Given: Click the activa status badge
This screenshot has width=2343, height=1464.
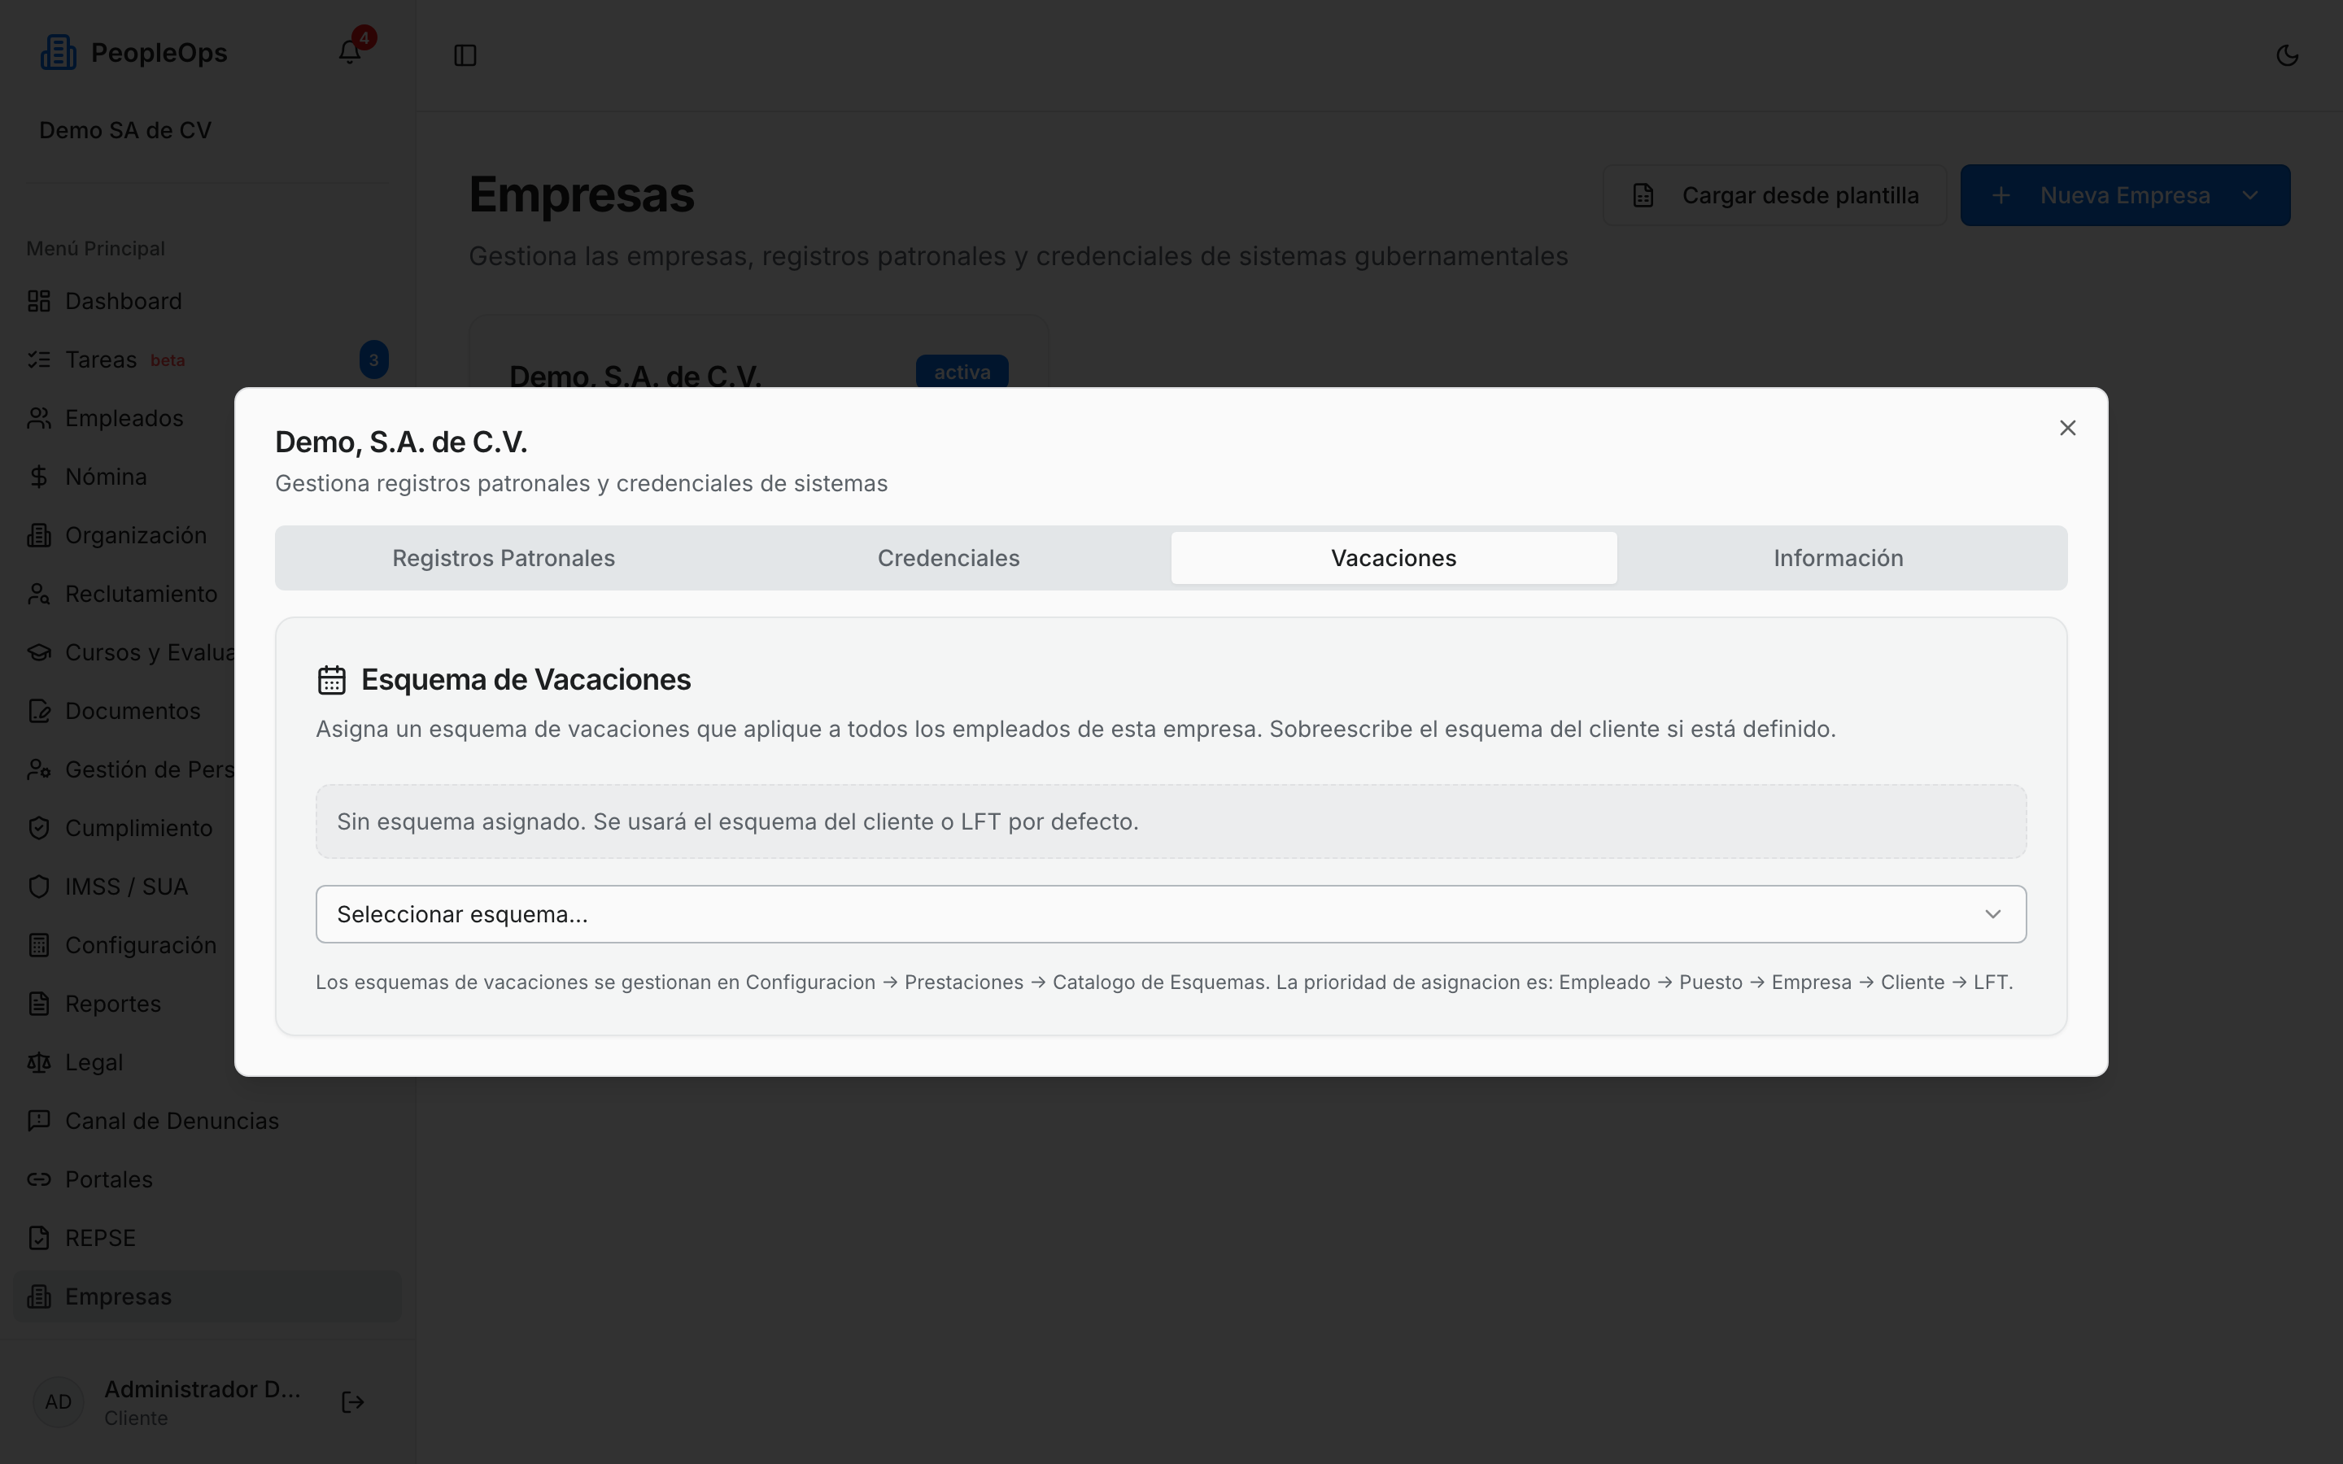Looking at the screenshot, I should (962, 373).
